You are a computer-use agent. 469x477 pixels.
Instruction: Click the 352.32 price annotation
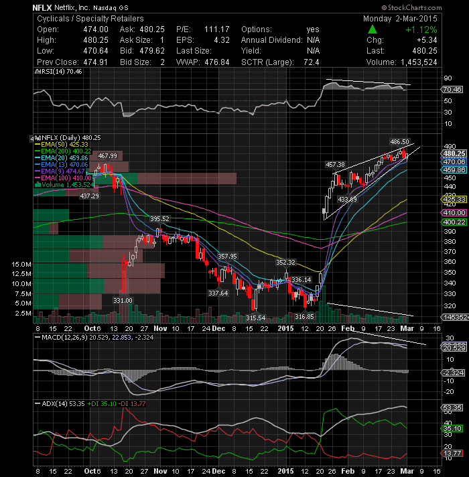[285, 262]
